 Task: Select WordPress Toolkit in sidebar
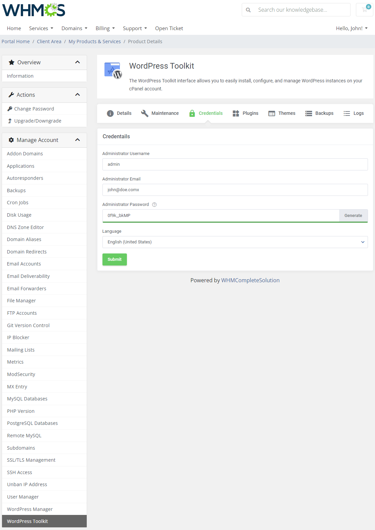tap(44, 521)
